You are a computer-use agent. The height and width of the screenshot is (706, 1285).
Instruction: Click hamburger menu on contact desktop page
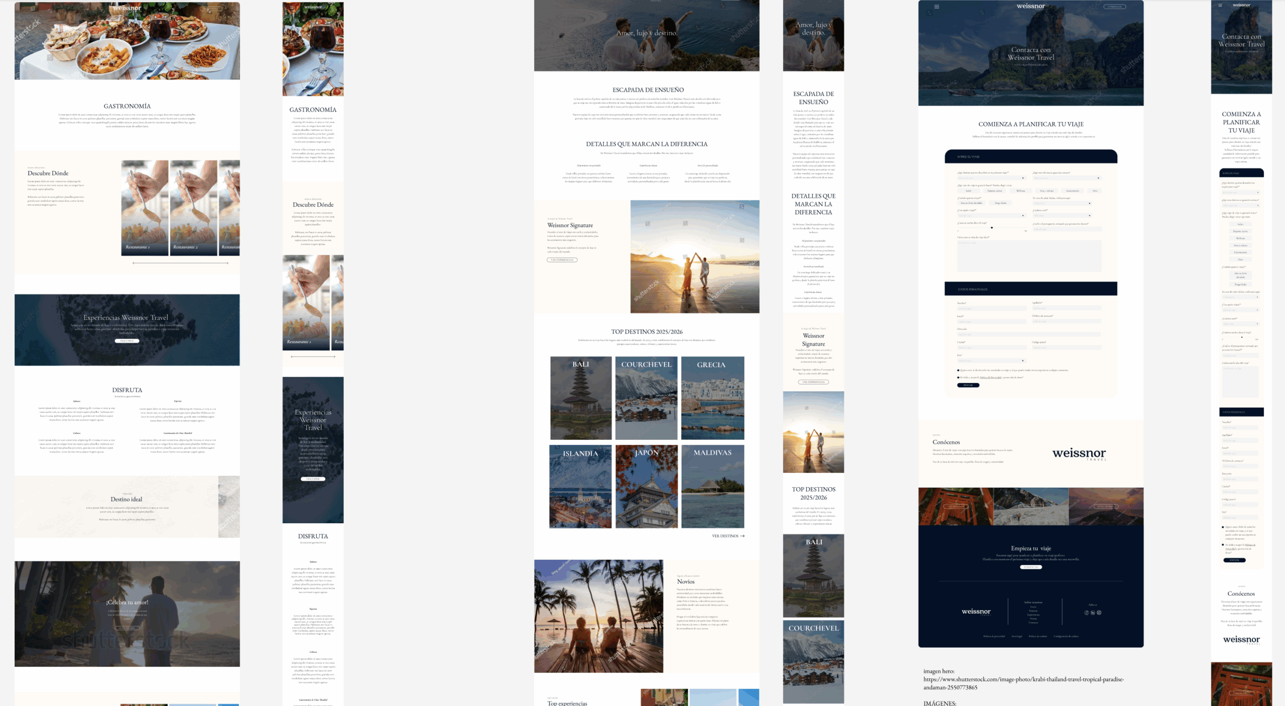click(x=936, y=7)
